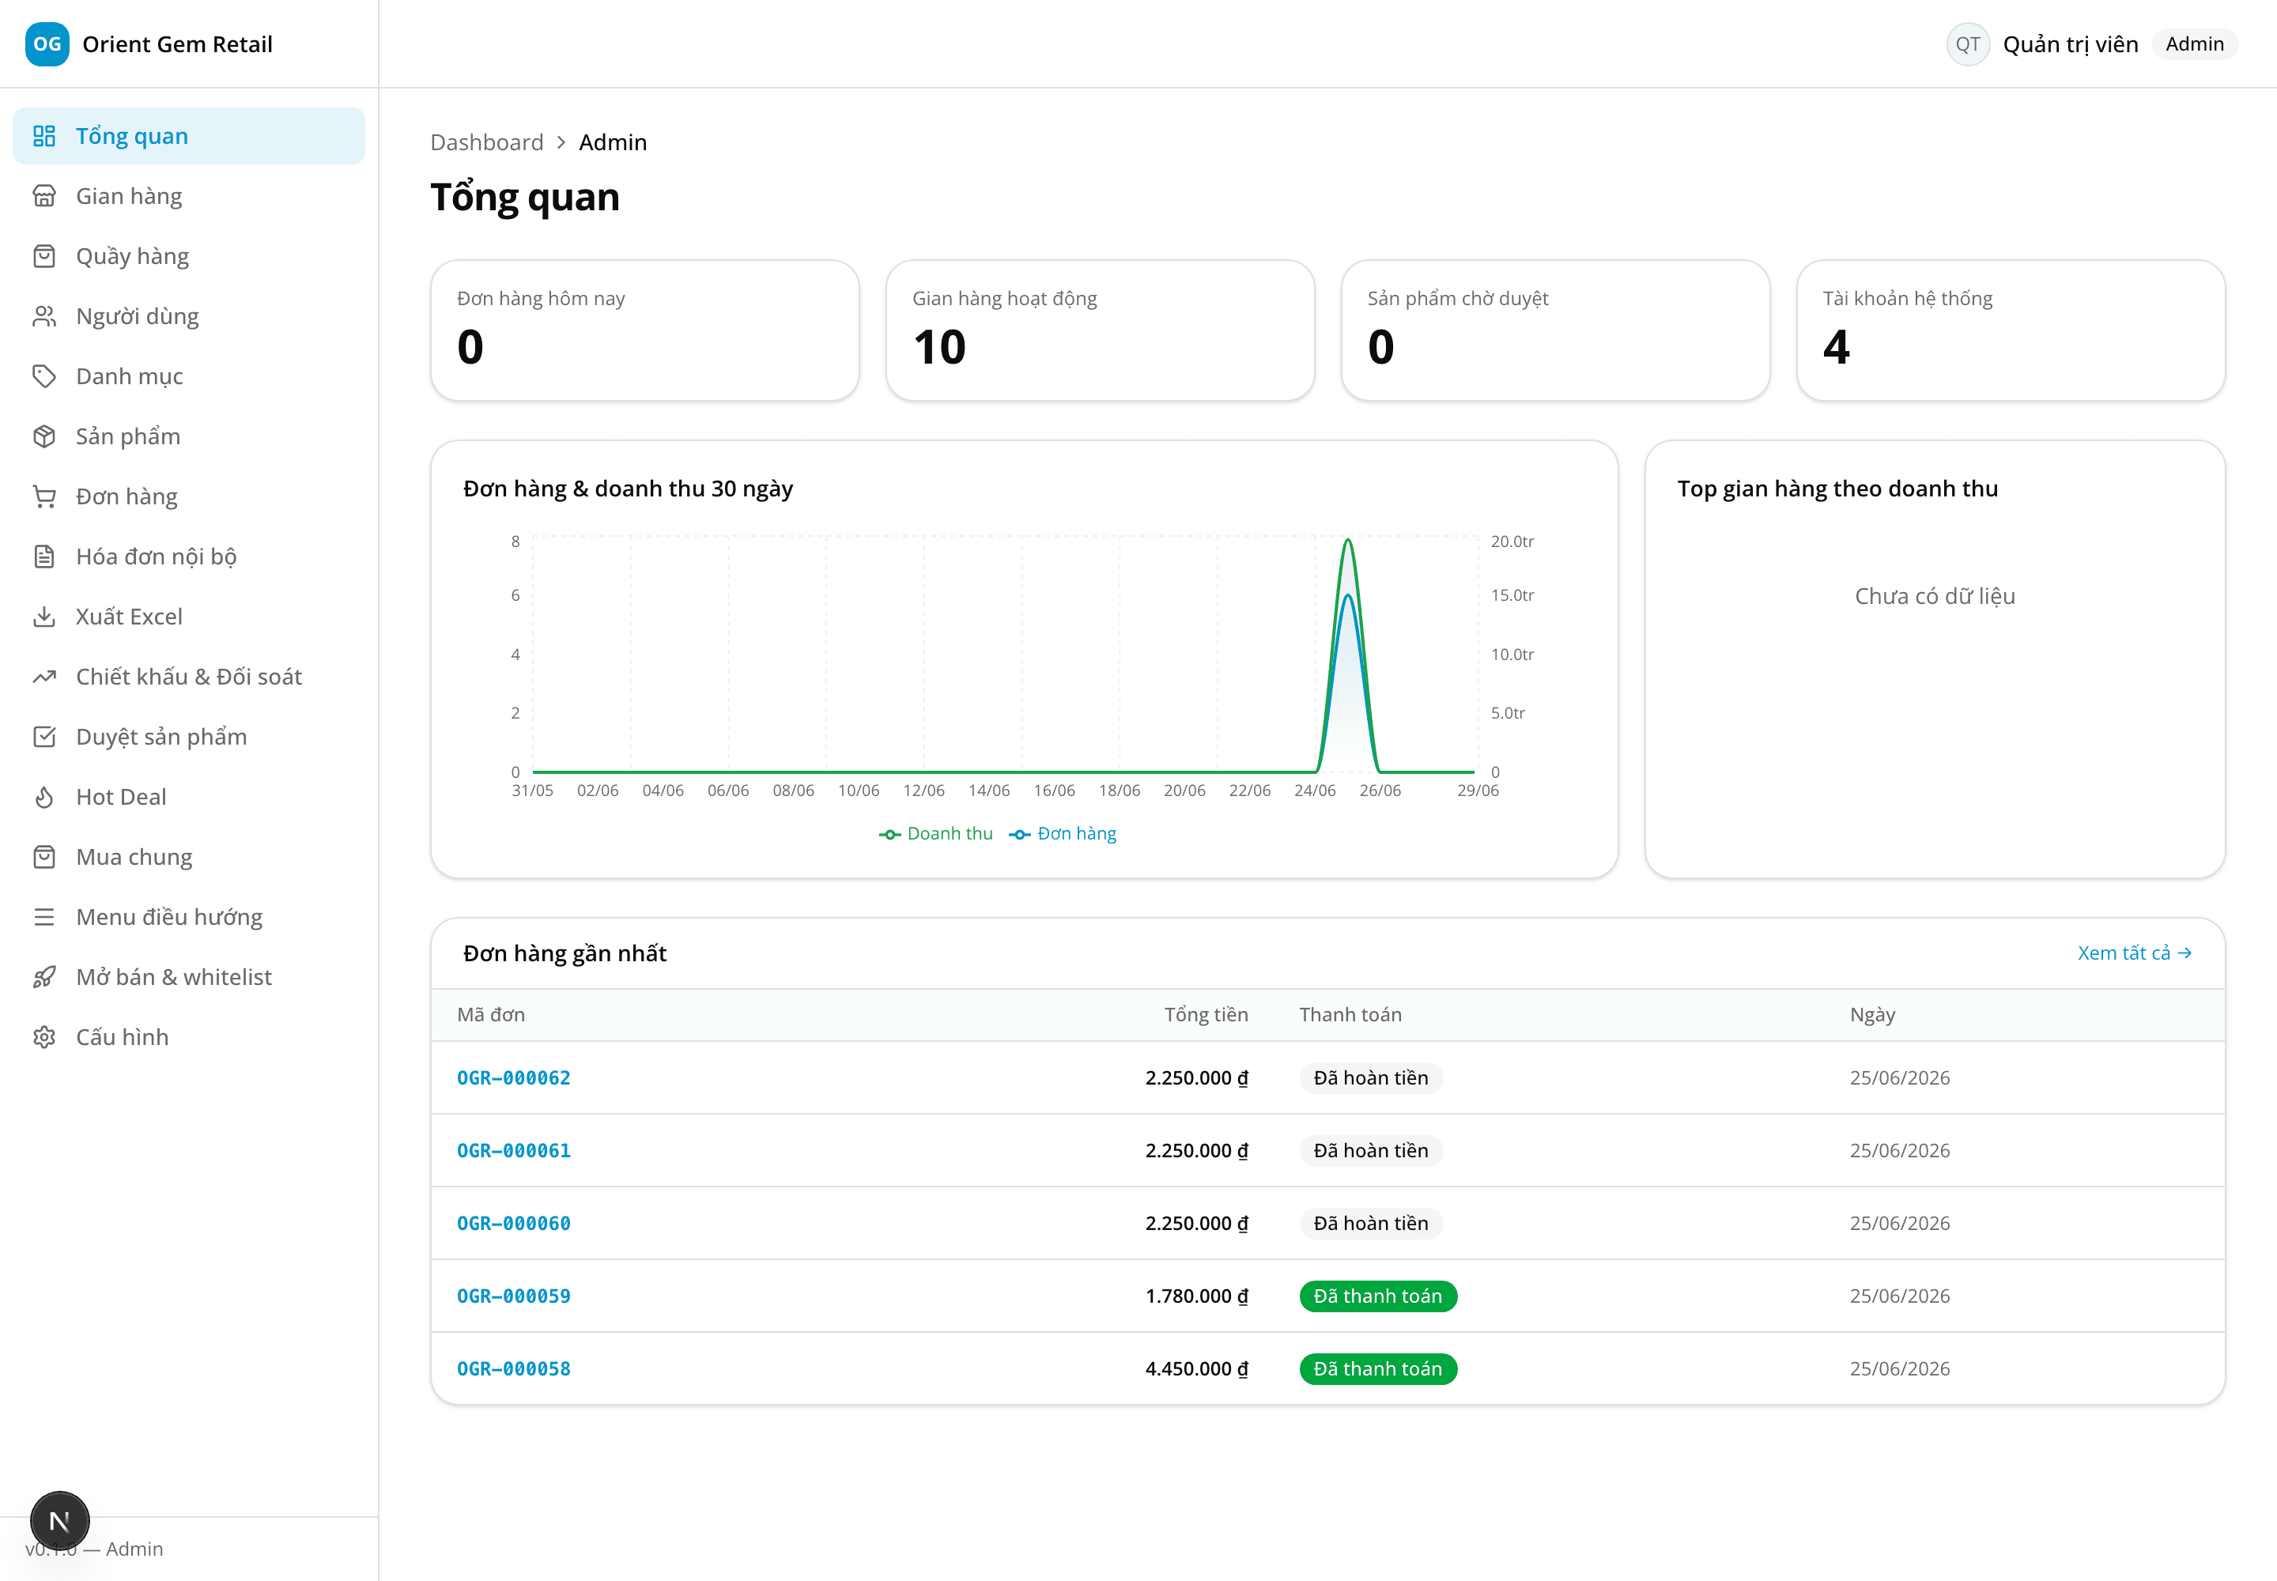Toggle the Doanh thu legend series
The width and height of the screenshot is (2277, 1581).
pos(935,834)
